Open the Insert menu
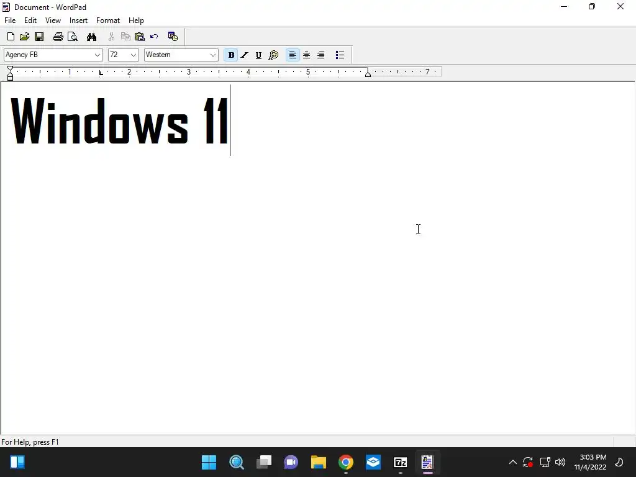 [x=78, y=20]
